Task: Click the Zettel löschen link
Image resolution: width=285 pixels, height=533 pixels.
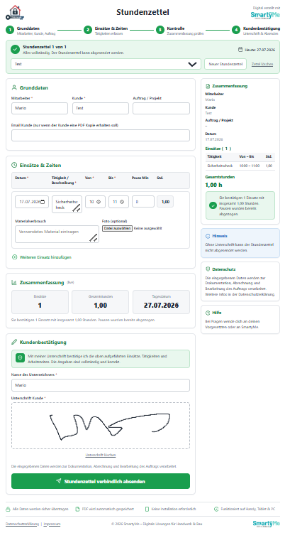Action: pyautogui.click(x=262, y=64)
